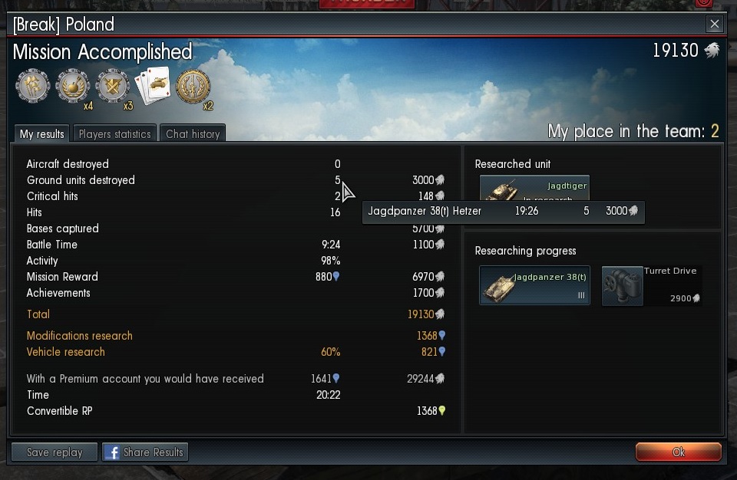Click the crossed swords medal marked x3
Image resolution: width=737 pixels, height=480 pixels.
(x=112, y=86)
